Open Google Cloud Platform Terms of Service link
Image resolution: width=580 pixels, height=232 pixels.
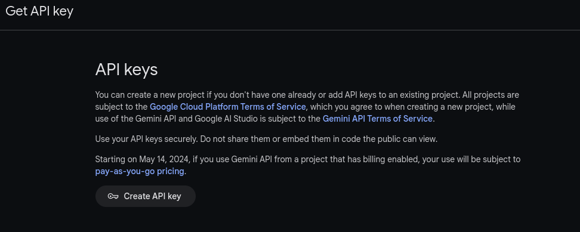pyautogui.click(x=227, y=107)
